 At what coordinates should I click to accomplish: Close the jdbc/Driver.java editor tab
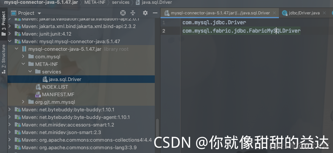[324, 13]
